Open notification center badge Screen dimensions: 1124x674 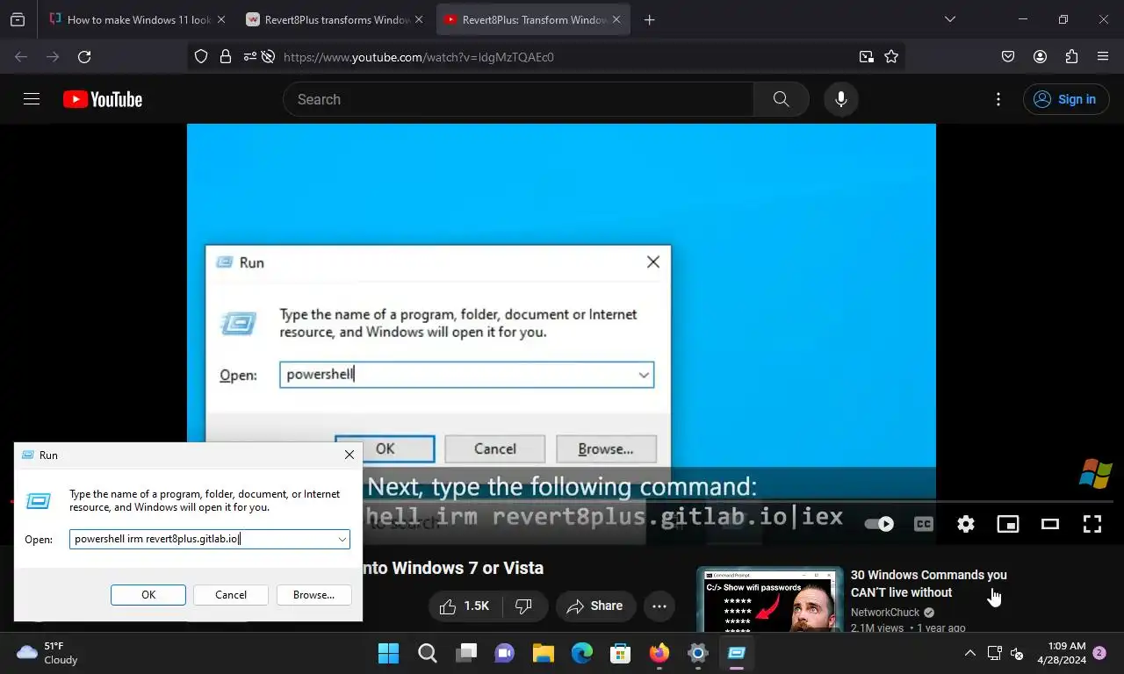[x=1099, y=653]
